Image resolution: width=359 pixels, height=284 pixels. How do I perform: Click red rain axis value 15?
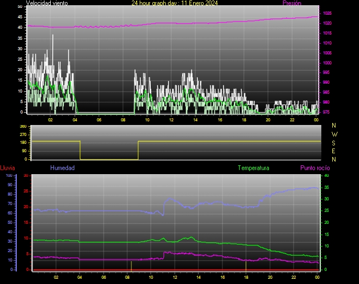(x=26, y=222)
